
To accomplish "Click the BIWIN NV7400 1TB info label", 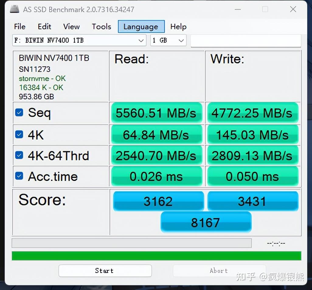I will pyautogui.click(x=54, y=58).
